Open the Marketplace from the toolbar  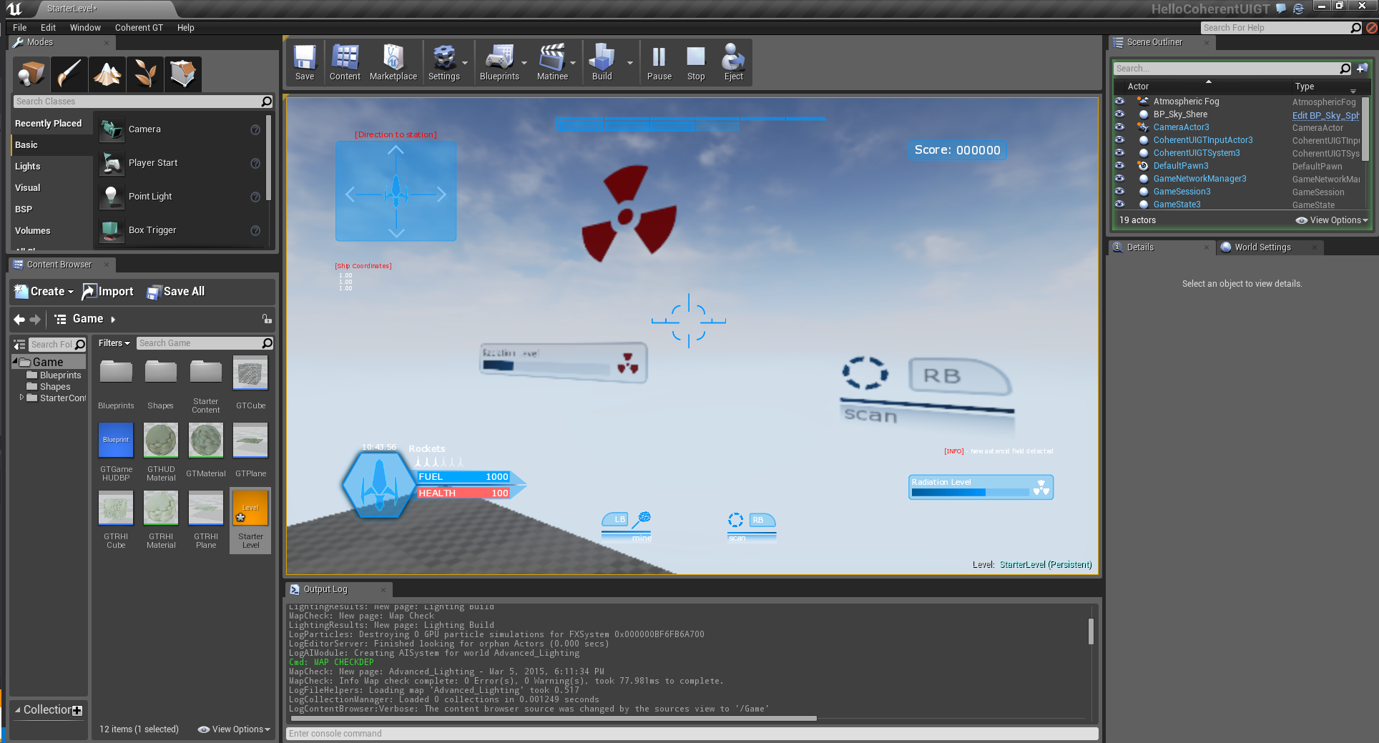(393, 63)
